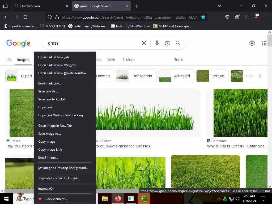Select Save Link As… from context menu
Viewport: 272px width, 204px height.
tap(65, 91)
